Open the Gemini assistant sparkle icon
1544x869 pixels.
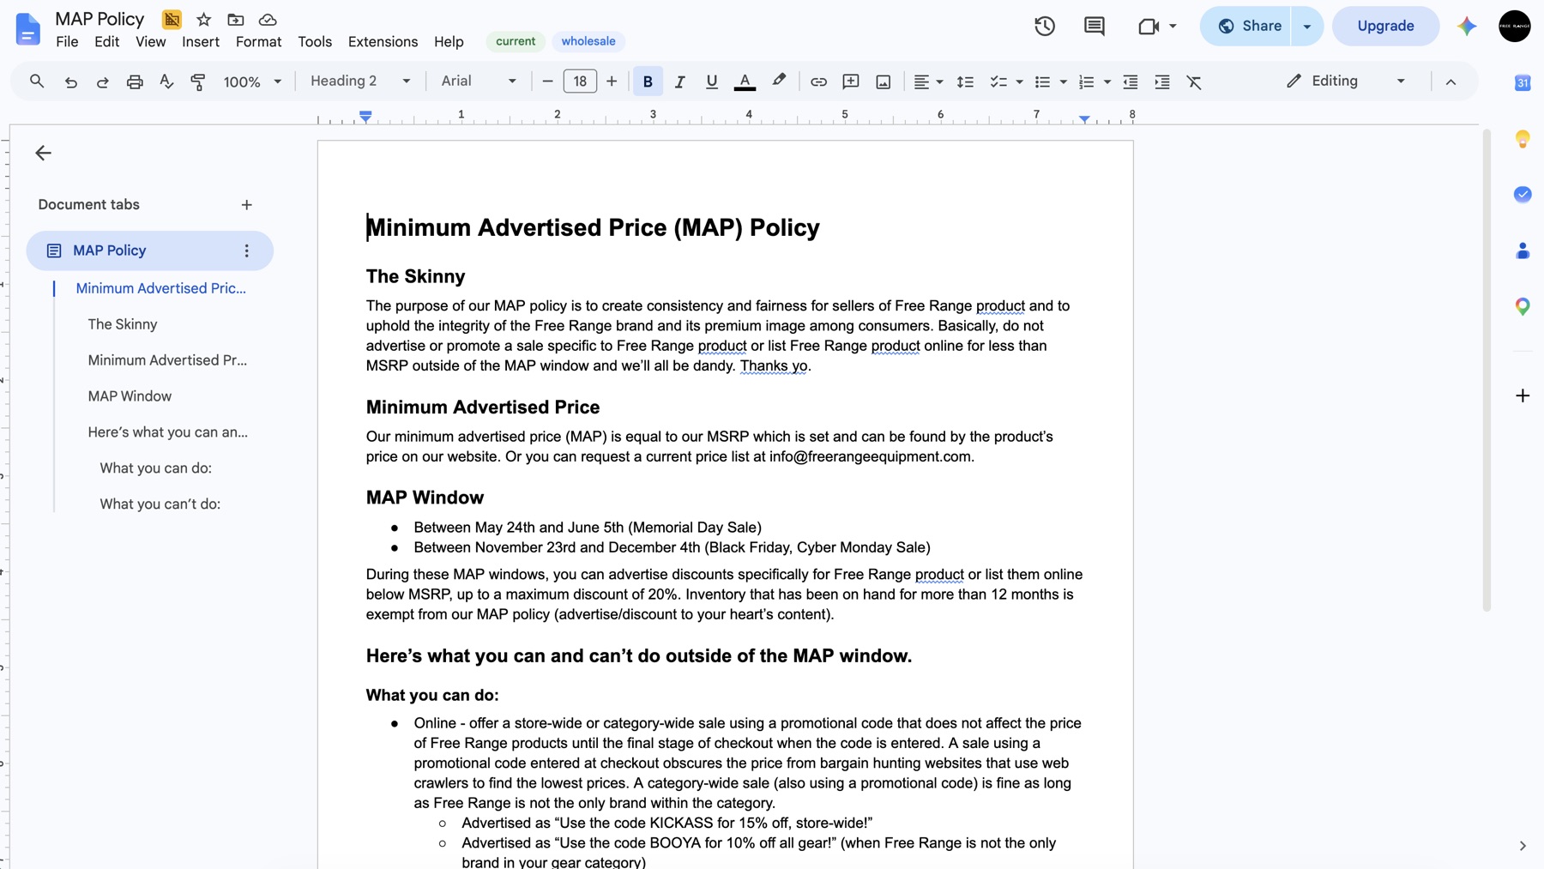[x=1467, y=26]
